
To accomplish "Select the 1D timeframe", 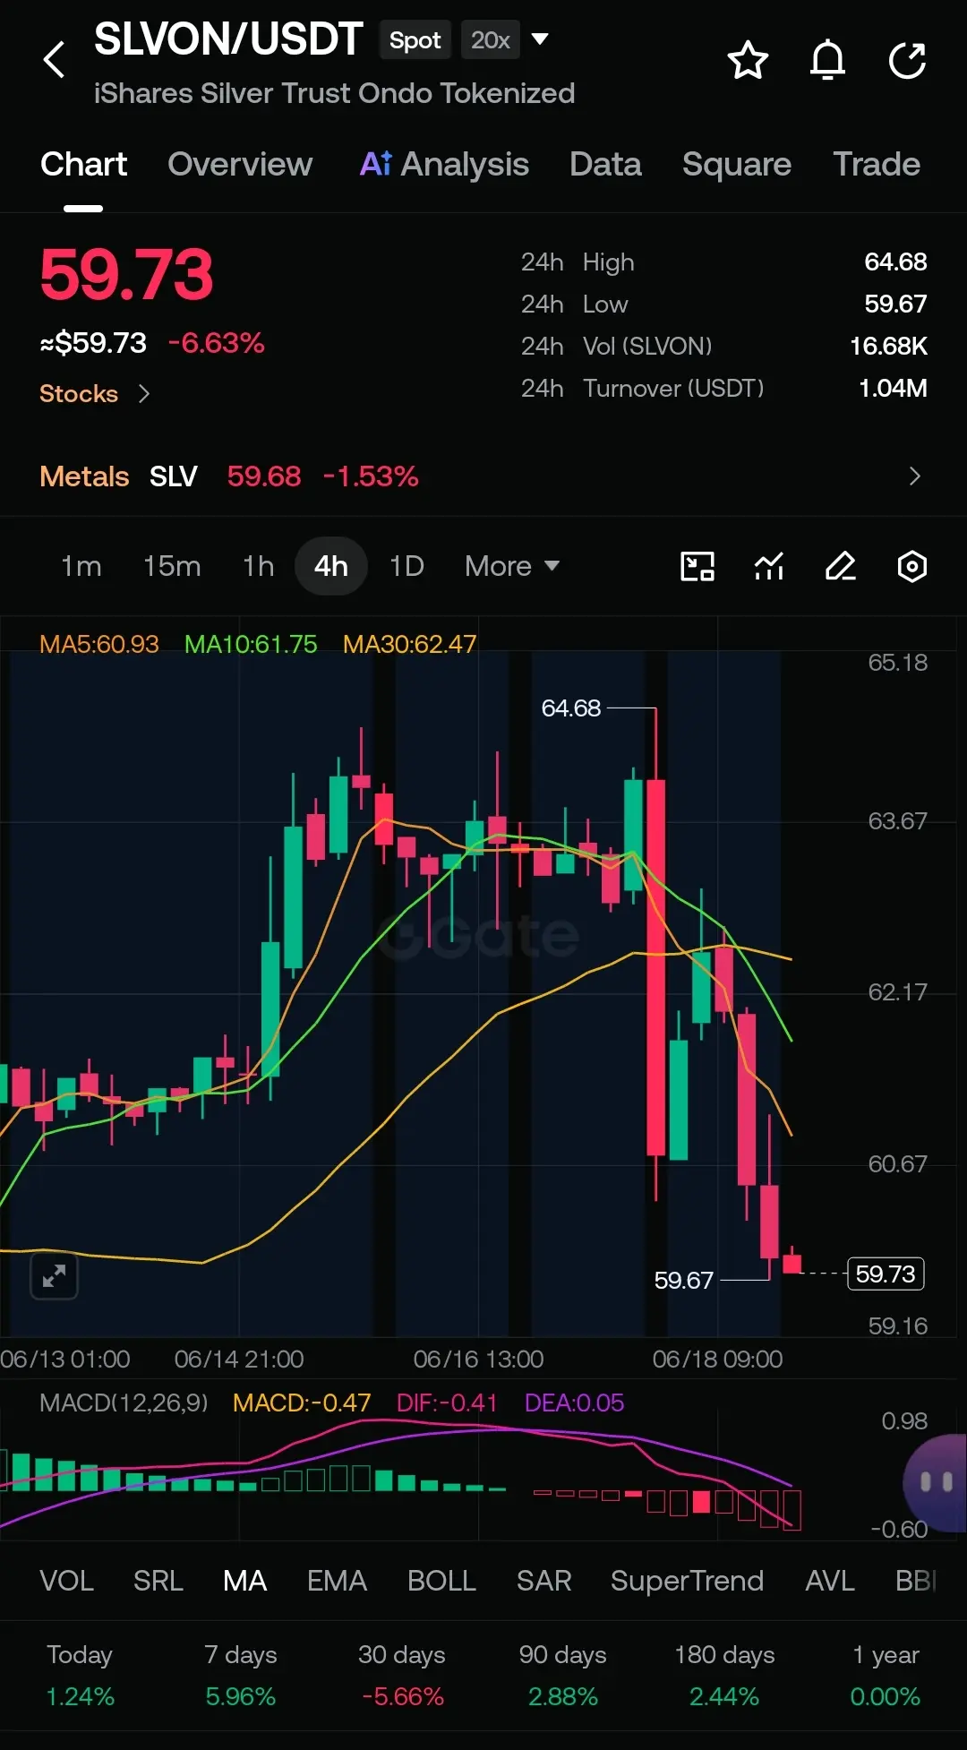I will click(x=406, y=566).
